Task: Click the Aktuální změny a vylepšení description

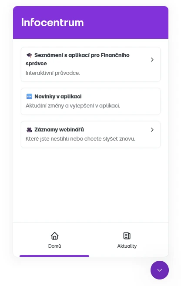Action: coord(73,106)
